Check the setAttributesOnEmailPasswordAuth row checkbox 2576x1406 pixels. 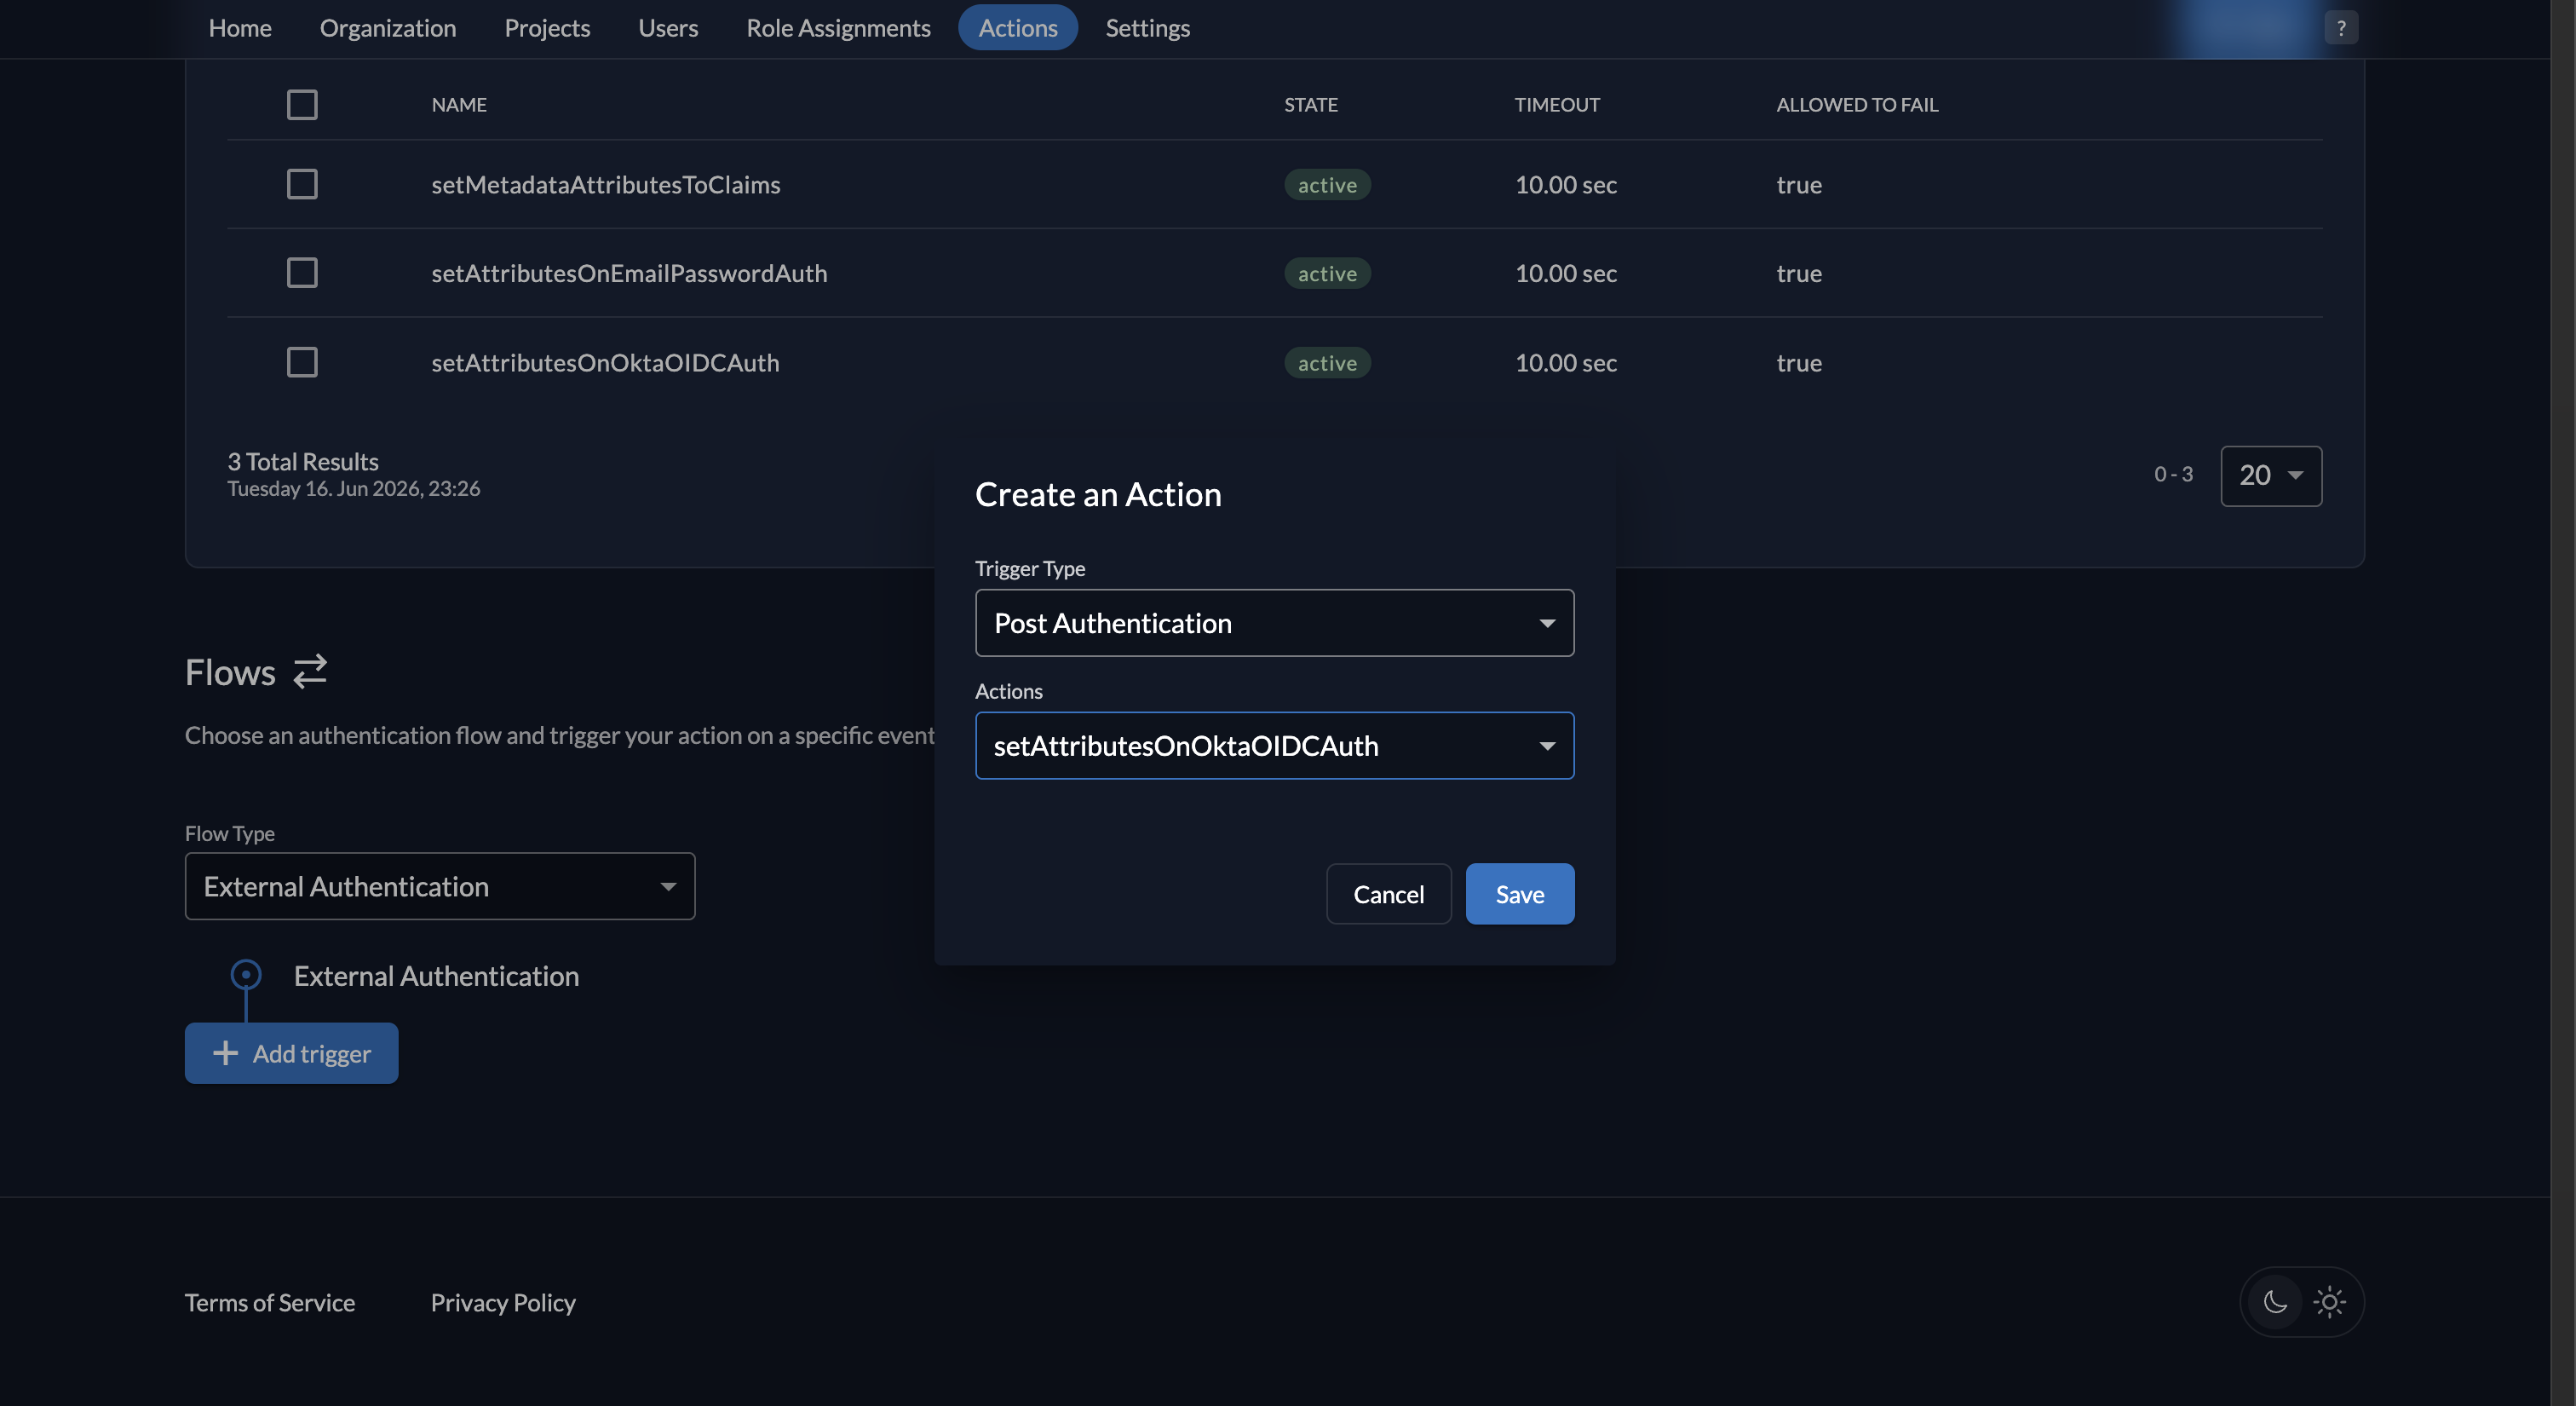302,273
